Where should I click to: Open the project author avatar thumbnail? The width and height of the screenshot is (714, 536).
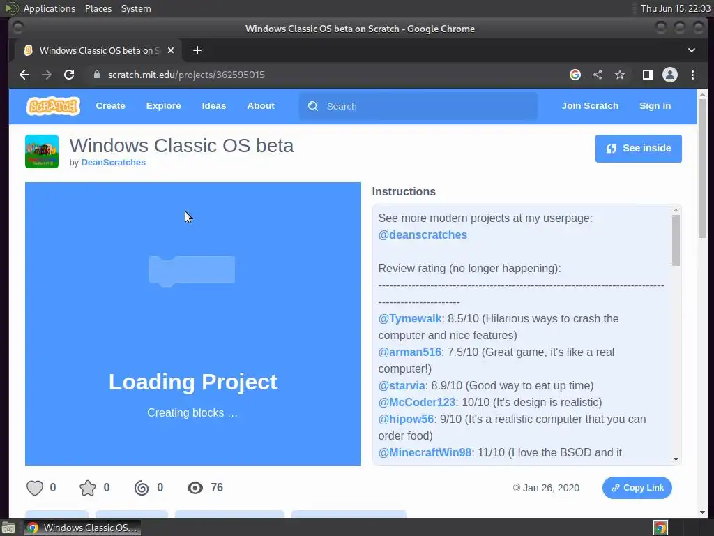tap(42, 151)
